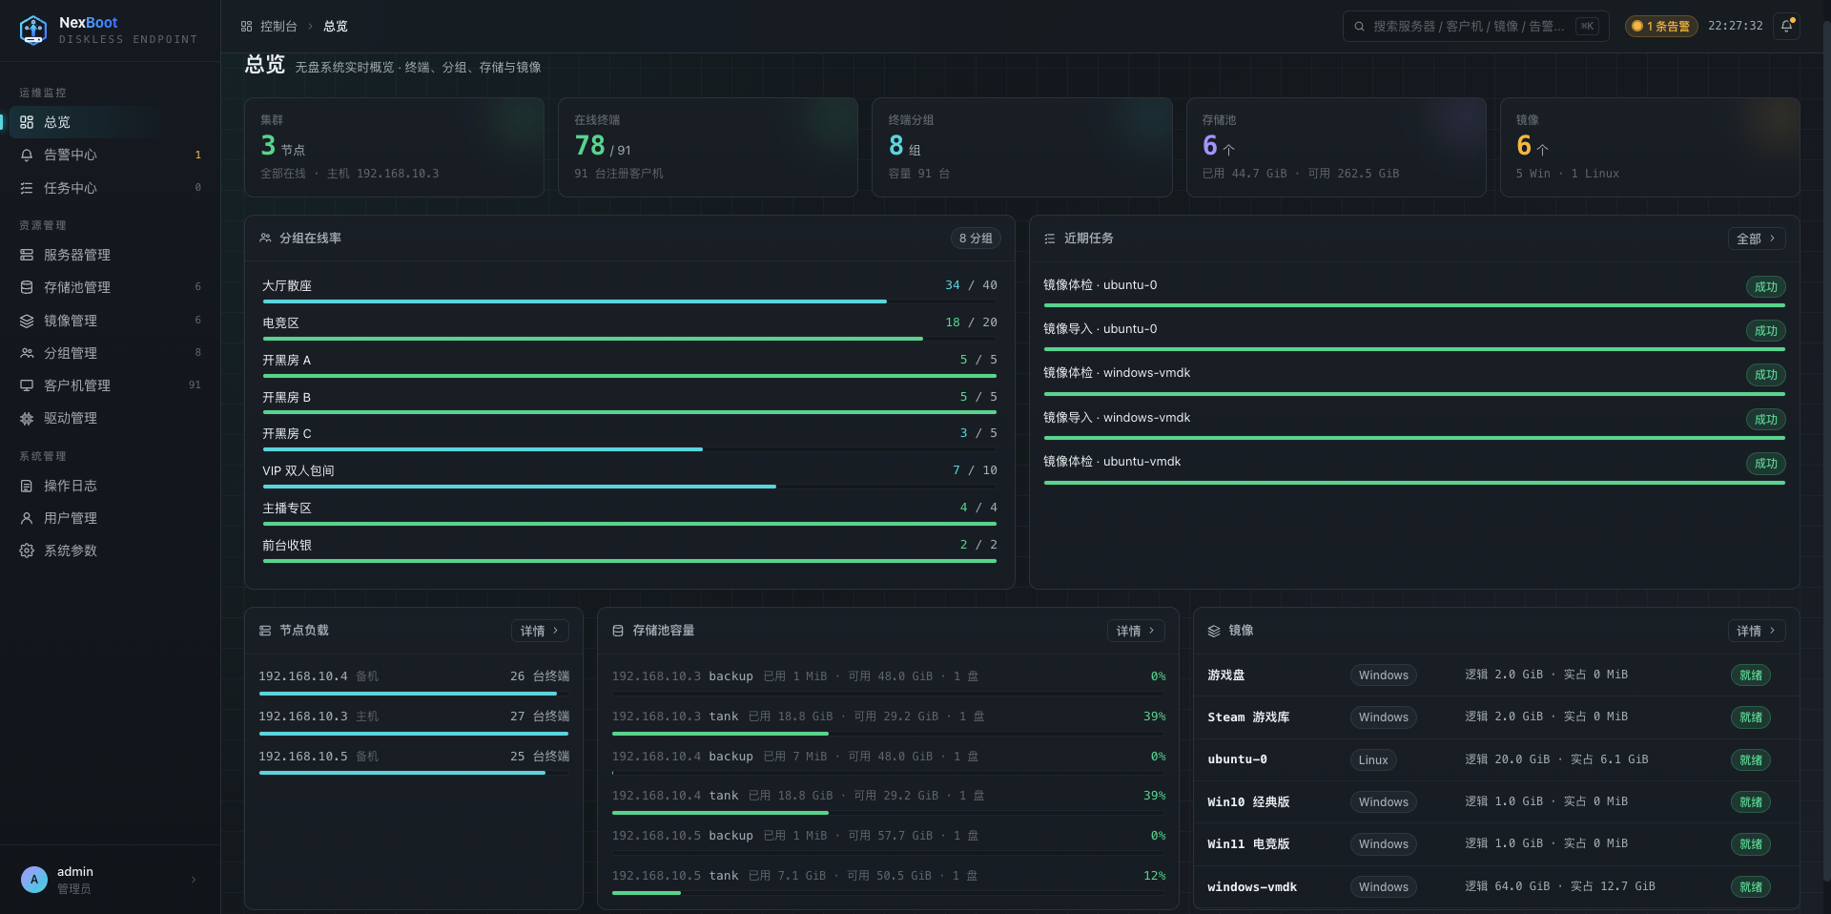Open 详情 for 存储池容量 panel
The height and width of the screenshot is (914, 1831).
click(1136, 631)
